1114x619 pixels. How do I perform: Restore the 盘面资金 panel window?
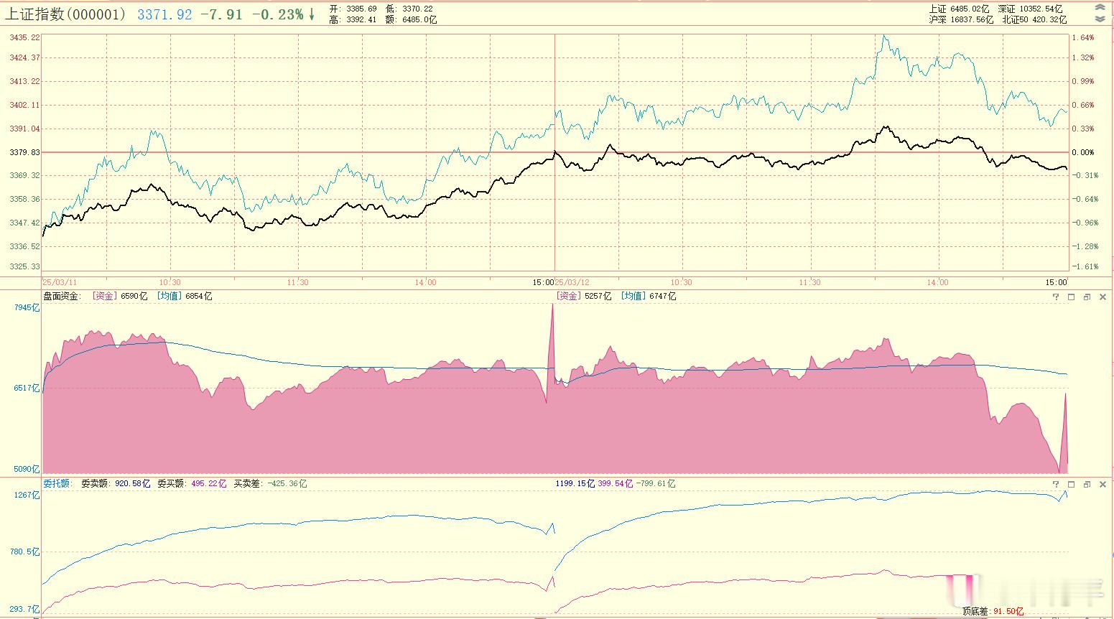click(1087, 297)
